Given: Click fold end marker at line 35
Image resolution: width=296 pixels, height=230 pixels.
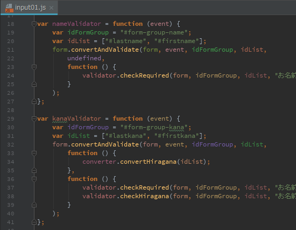Looking at the screenshot, I should pyautogui.click(x=34, y=170).
